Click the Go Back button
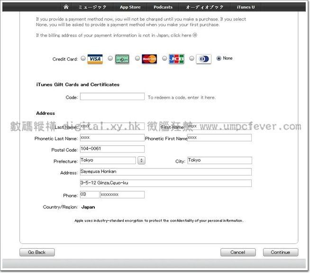310x273 pixels. click(x=37, y=252)
